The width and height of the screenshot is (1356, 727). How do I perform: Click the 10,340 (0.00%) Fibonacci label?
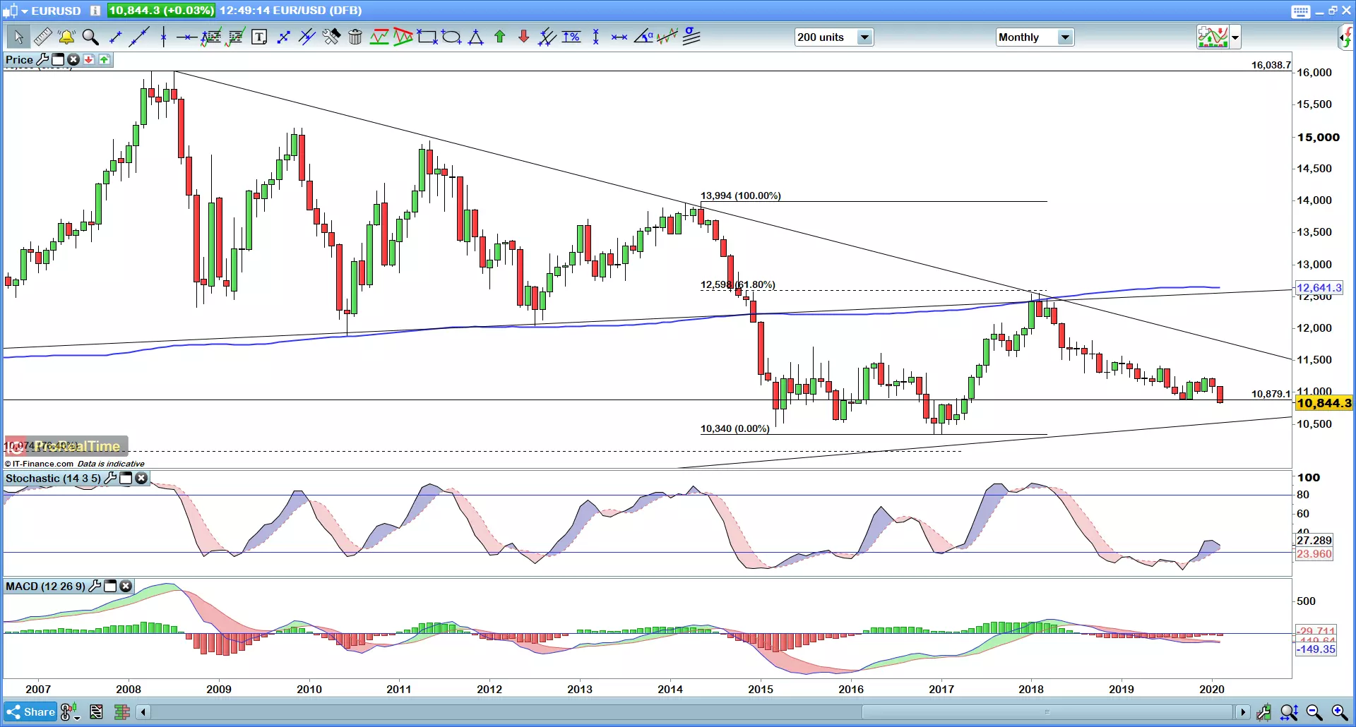point(734,428)
